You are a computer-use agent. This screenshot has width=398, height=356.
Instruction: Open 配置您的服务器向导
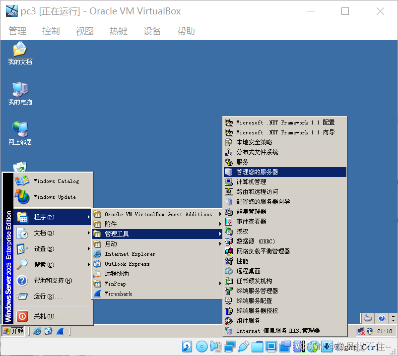click(x=285, y=202)
